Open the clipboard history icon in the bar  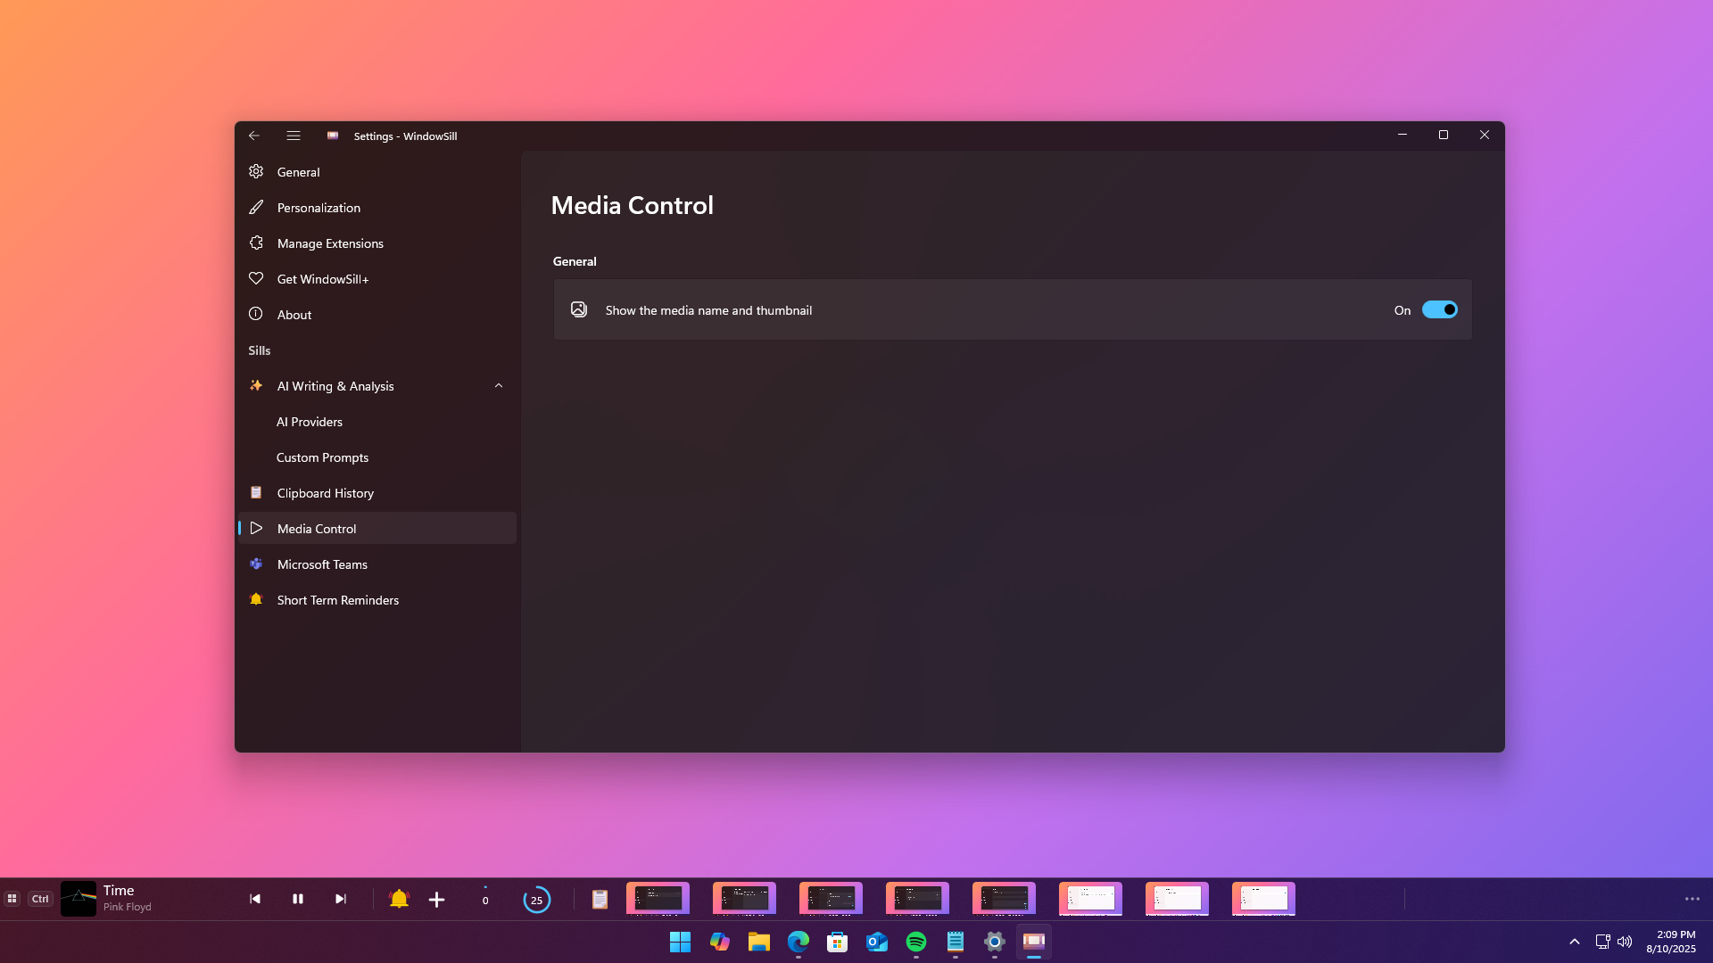[600, 900]
